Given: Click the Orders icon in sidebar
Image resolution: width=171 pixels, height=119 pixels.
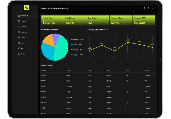Looking at the screenshot, I should click(19, 37).
